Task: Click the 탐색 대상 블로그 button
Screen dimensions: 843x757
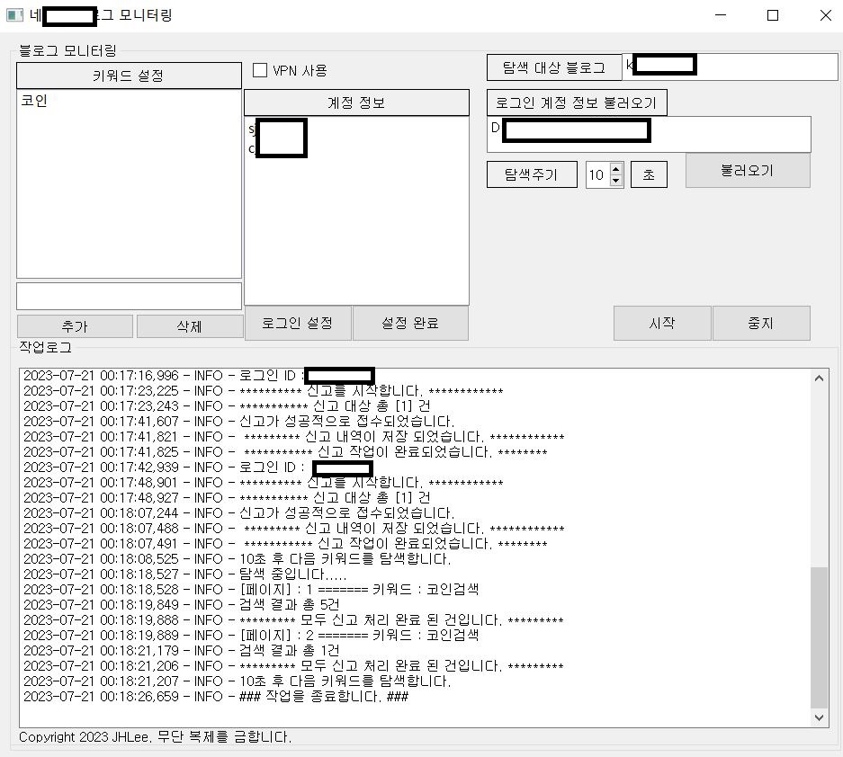Action: pos(553,67)
